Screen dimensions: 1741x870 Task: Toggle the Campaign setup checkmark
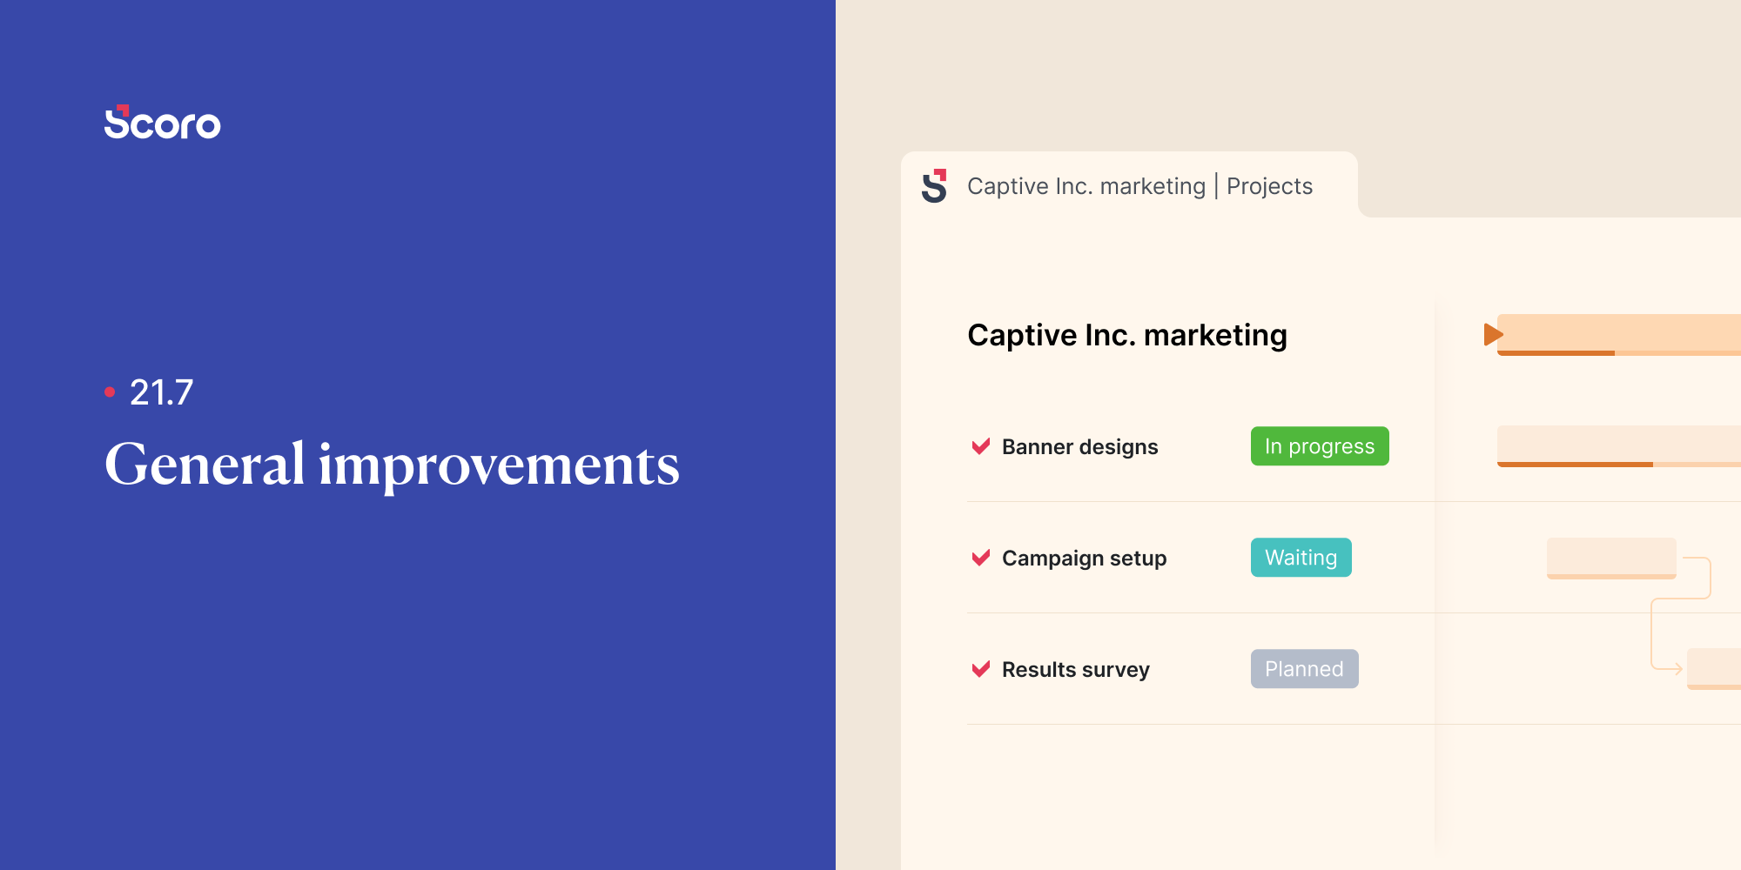coord(981,558)
